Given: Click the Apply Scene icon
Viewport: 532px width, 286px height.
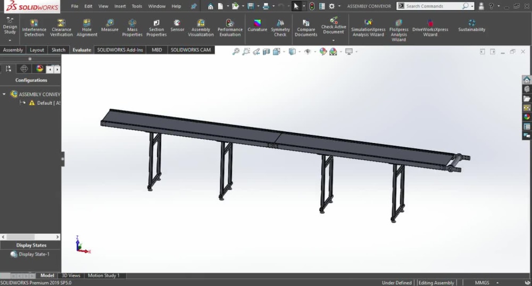Looking at the screenshot, I should click(333, 52).
